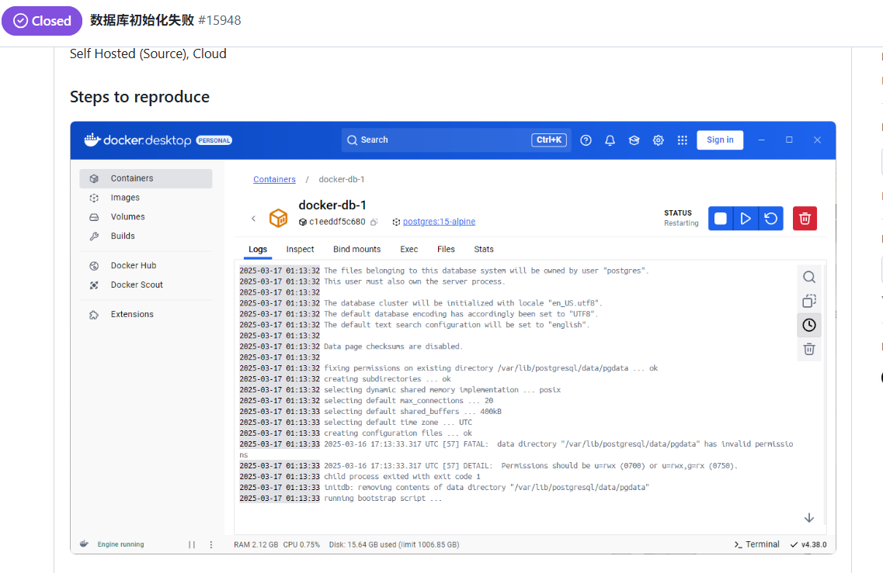Switch to the Stats tab
Image resolution: width=883 pixels, height=573 pixels.
484,249
